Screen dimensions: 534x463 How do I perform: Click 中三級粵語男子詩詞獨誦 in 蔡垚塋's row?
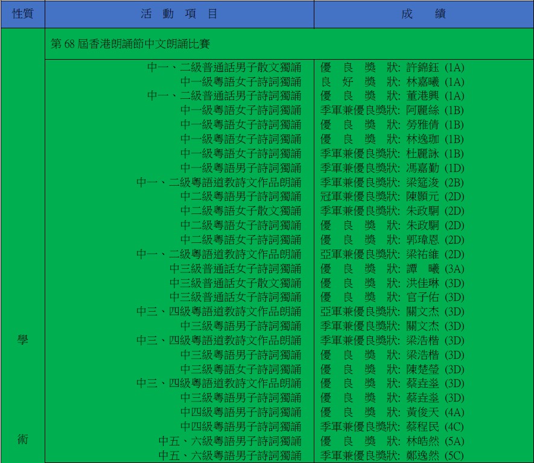(241, 398)
